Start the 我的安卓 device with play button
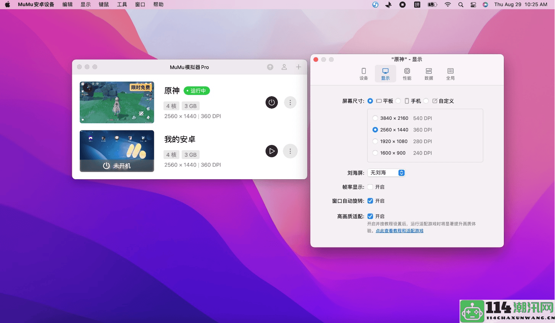555x323 pixels. pos(271,151)
